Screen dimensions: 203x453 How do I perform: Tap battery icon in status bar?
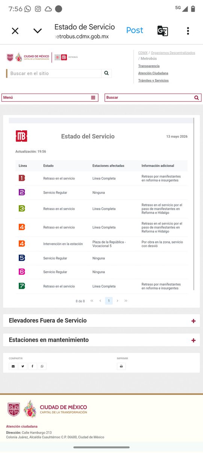(x=193, y=8)
